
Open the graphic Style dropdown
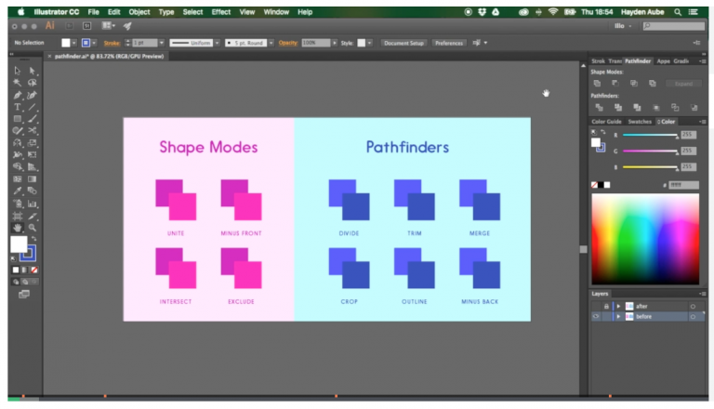[x=370, y=43]
